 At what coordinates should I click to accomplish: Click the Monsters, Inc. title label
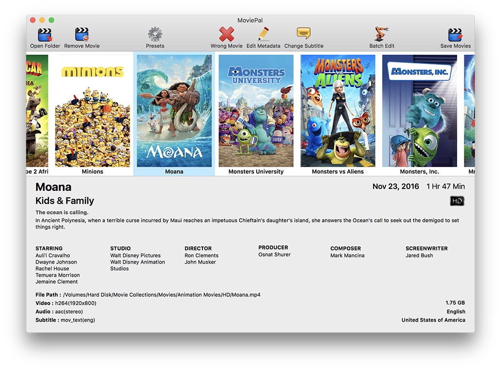(x=420, y=171)
